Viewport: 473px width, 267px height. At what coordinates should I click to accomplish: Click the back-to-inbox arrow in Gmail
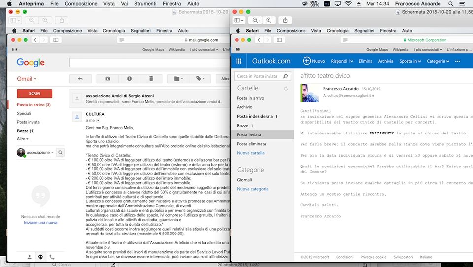point(80,78)
